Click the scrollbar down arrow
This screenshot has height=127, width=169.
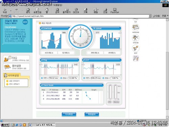[167, 117]
